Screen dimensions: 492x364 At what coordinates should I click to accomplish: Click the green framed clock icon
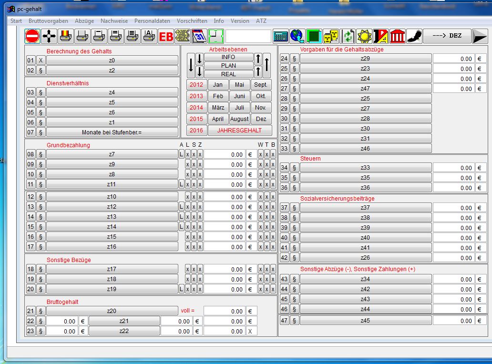[215, 36]
